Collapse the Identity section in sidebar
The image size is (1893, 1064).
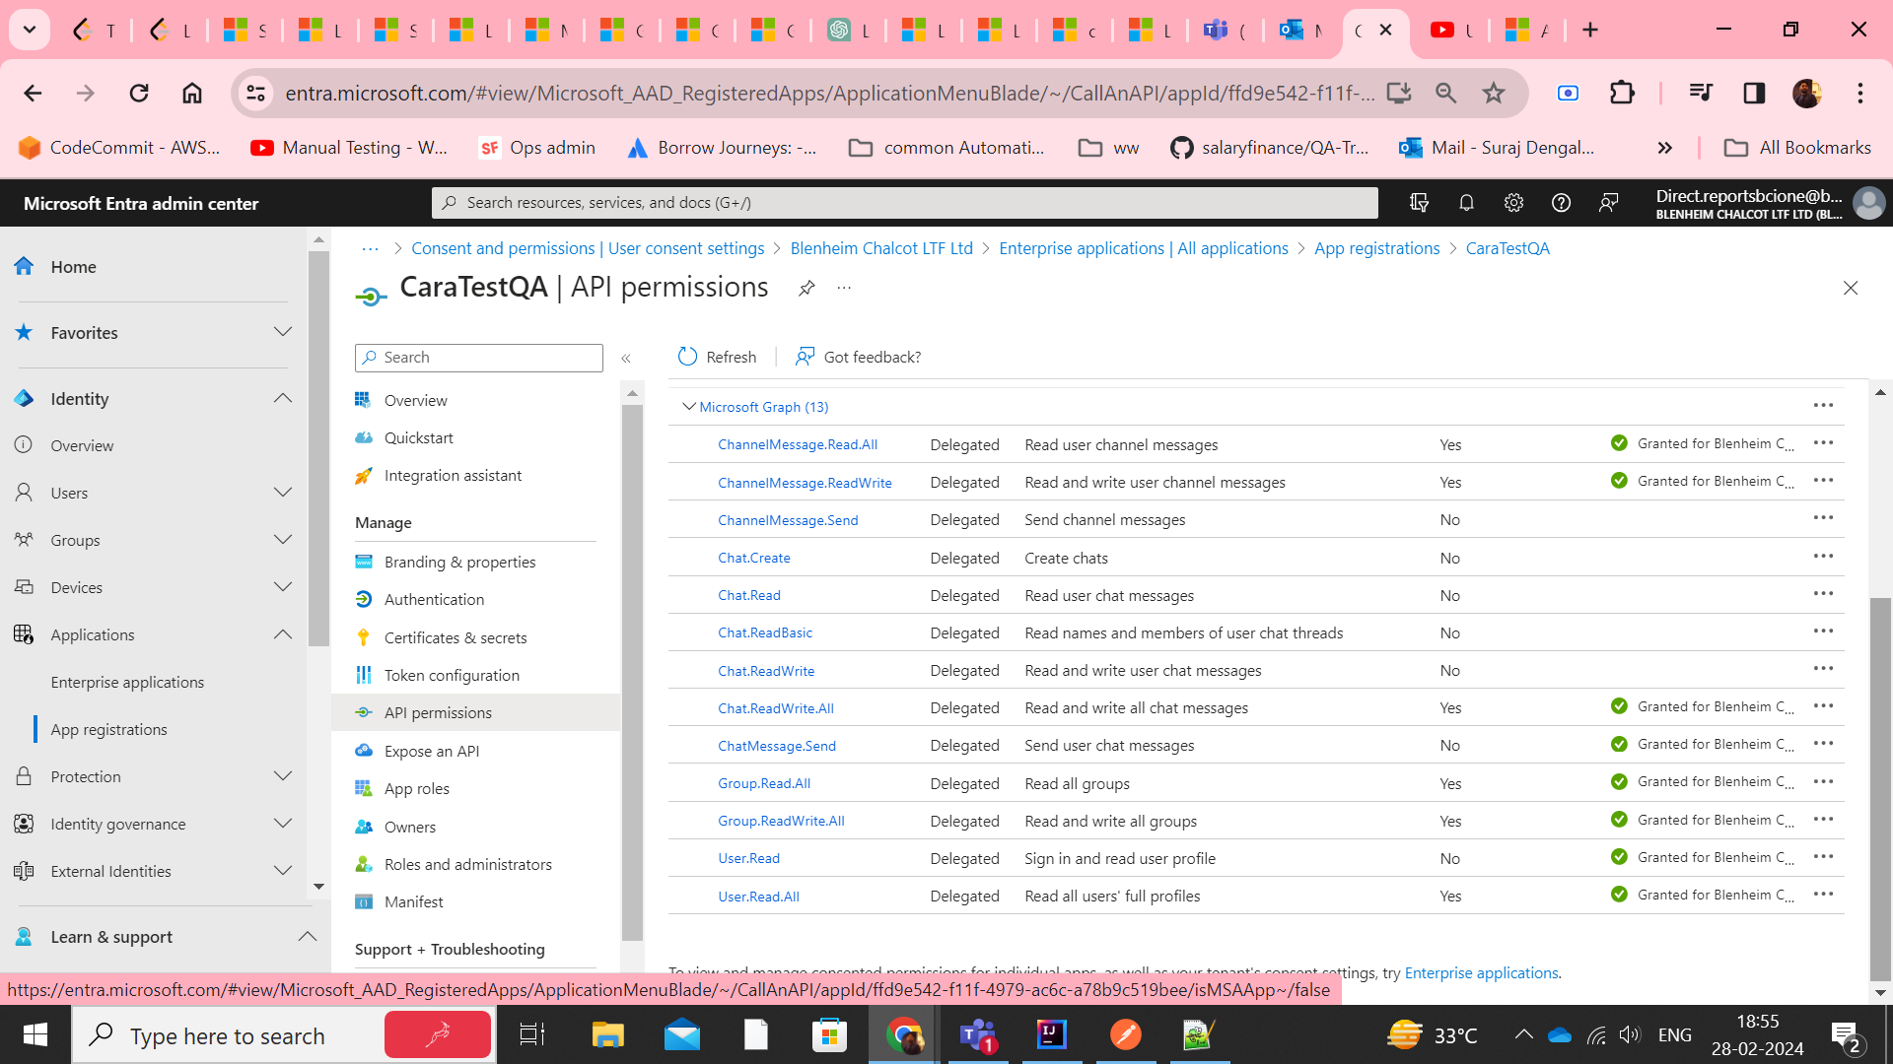coord(283,398)
